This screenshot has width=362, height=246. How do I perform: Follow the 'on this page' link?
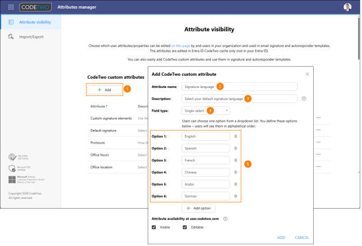pos(180,46)
